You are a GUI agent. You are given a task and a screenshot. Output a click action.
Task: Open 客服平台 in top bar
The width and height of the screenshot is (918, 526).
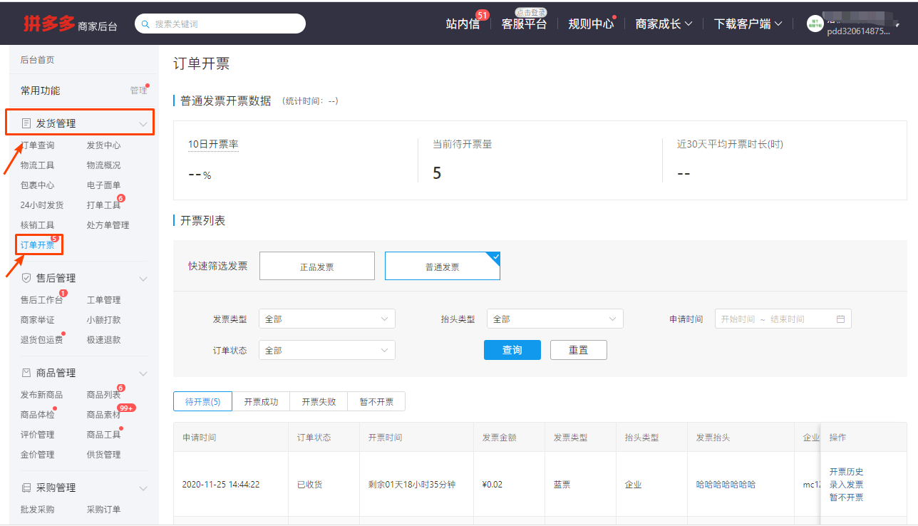tap(524, 24)
